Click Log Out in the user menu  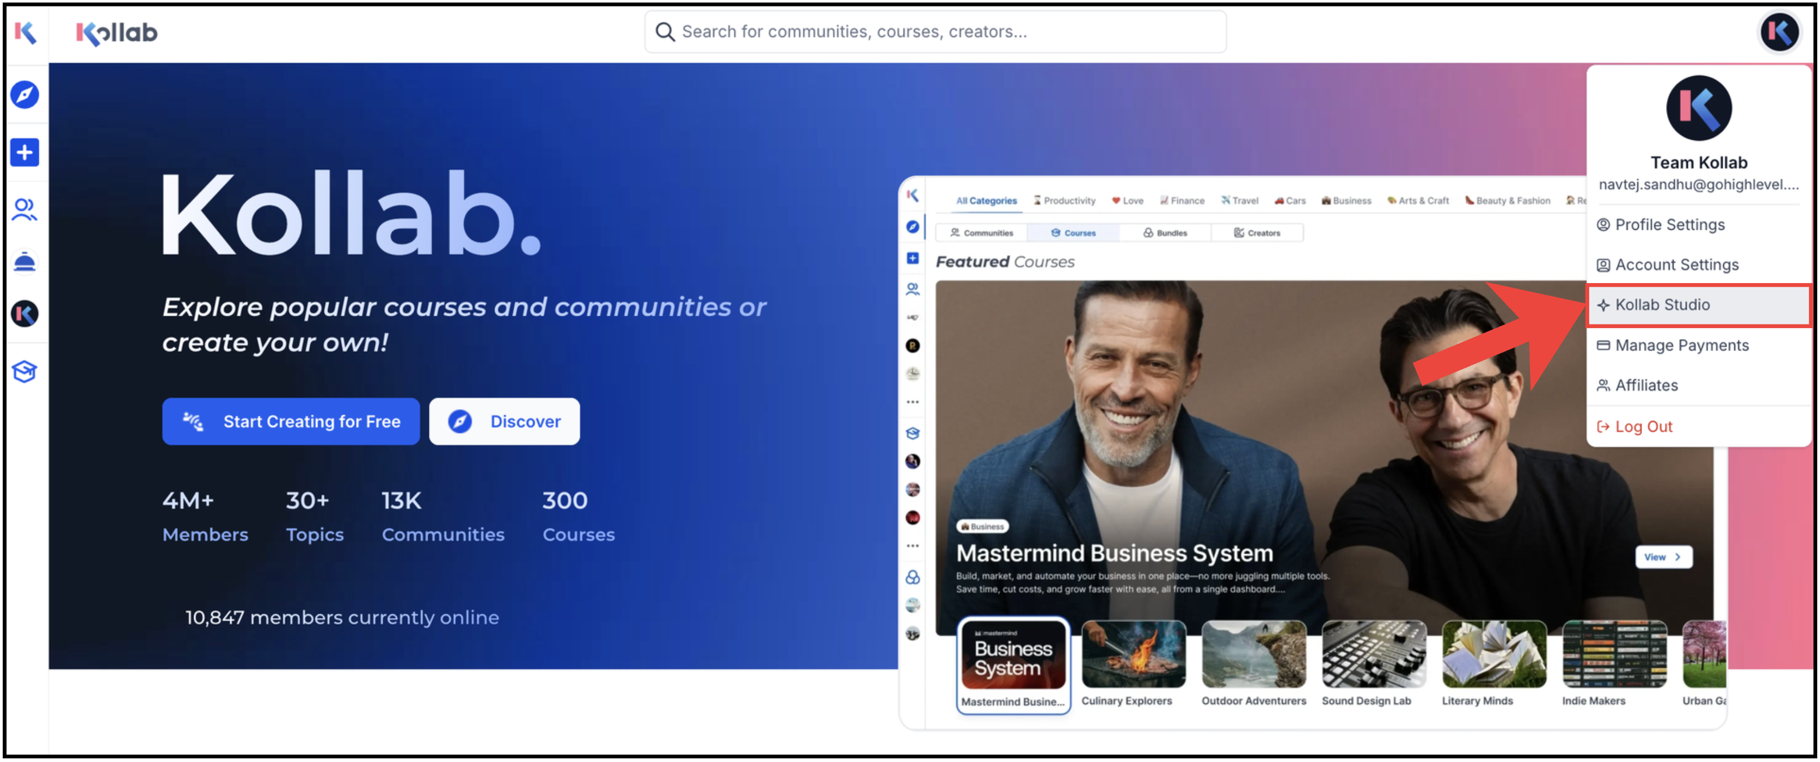(x=1643, y=427)
